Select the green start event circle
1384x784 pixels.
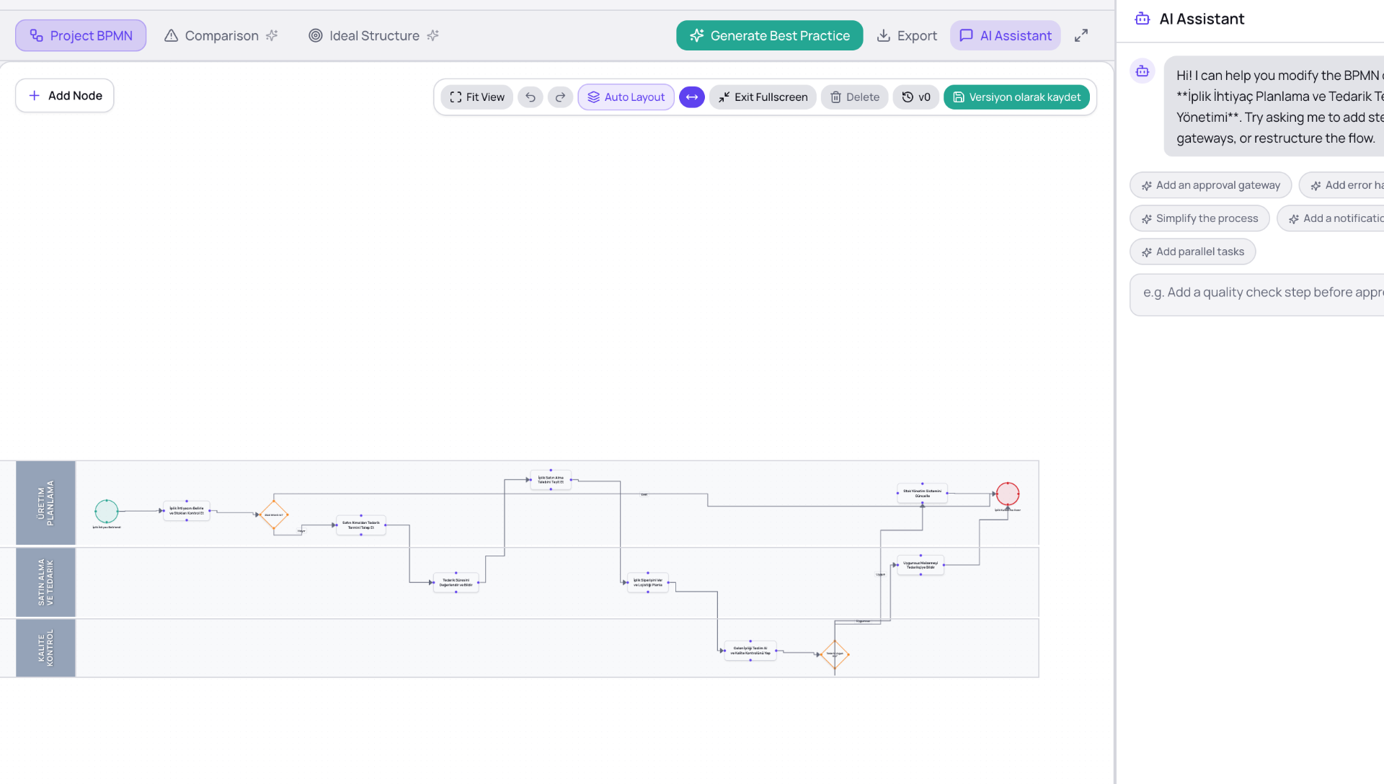point(107,511)
